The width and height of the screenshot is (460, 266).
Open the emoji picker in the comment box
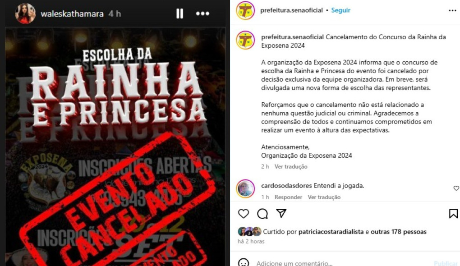244,262
